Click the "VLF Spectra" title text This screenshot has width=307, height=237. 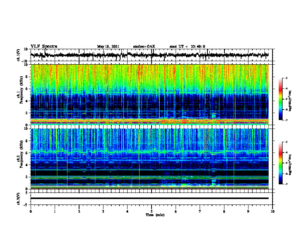tap(44, 46)
